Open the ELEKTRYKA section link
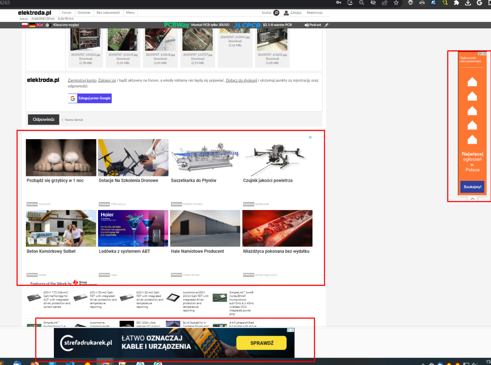Viewport: 491px width, 365px height. coord(66,19)
